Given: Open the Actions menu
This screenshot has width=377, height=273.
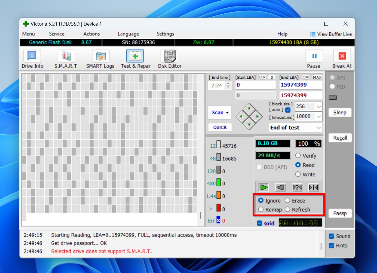Looking at the screenshot, I should tap(91, 34).
